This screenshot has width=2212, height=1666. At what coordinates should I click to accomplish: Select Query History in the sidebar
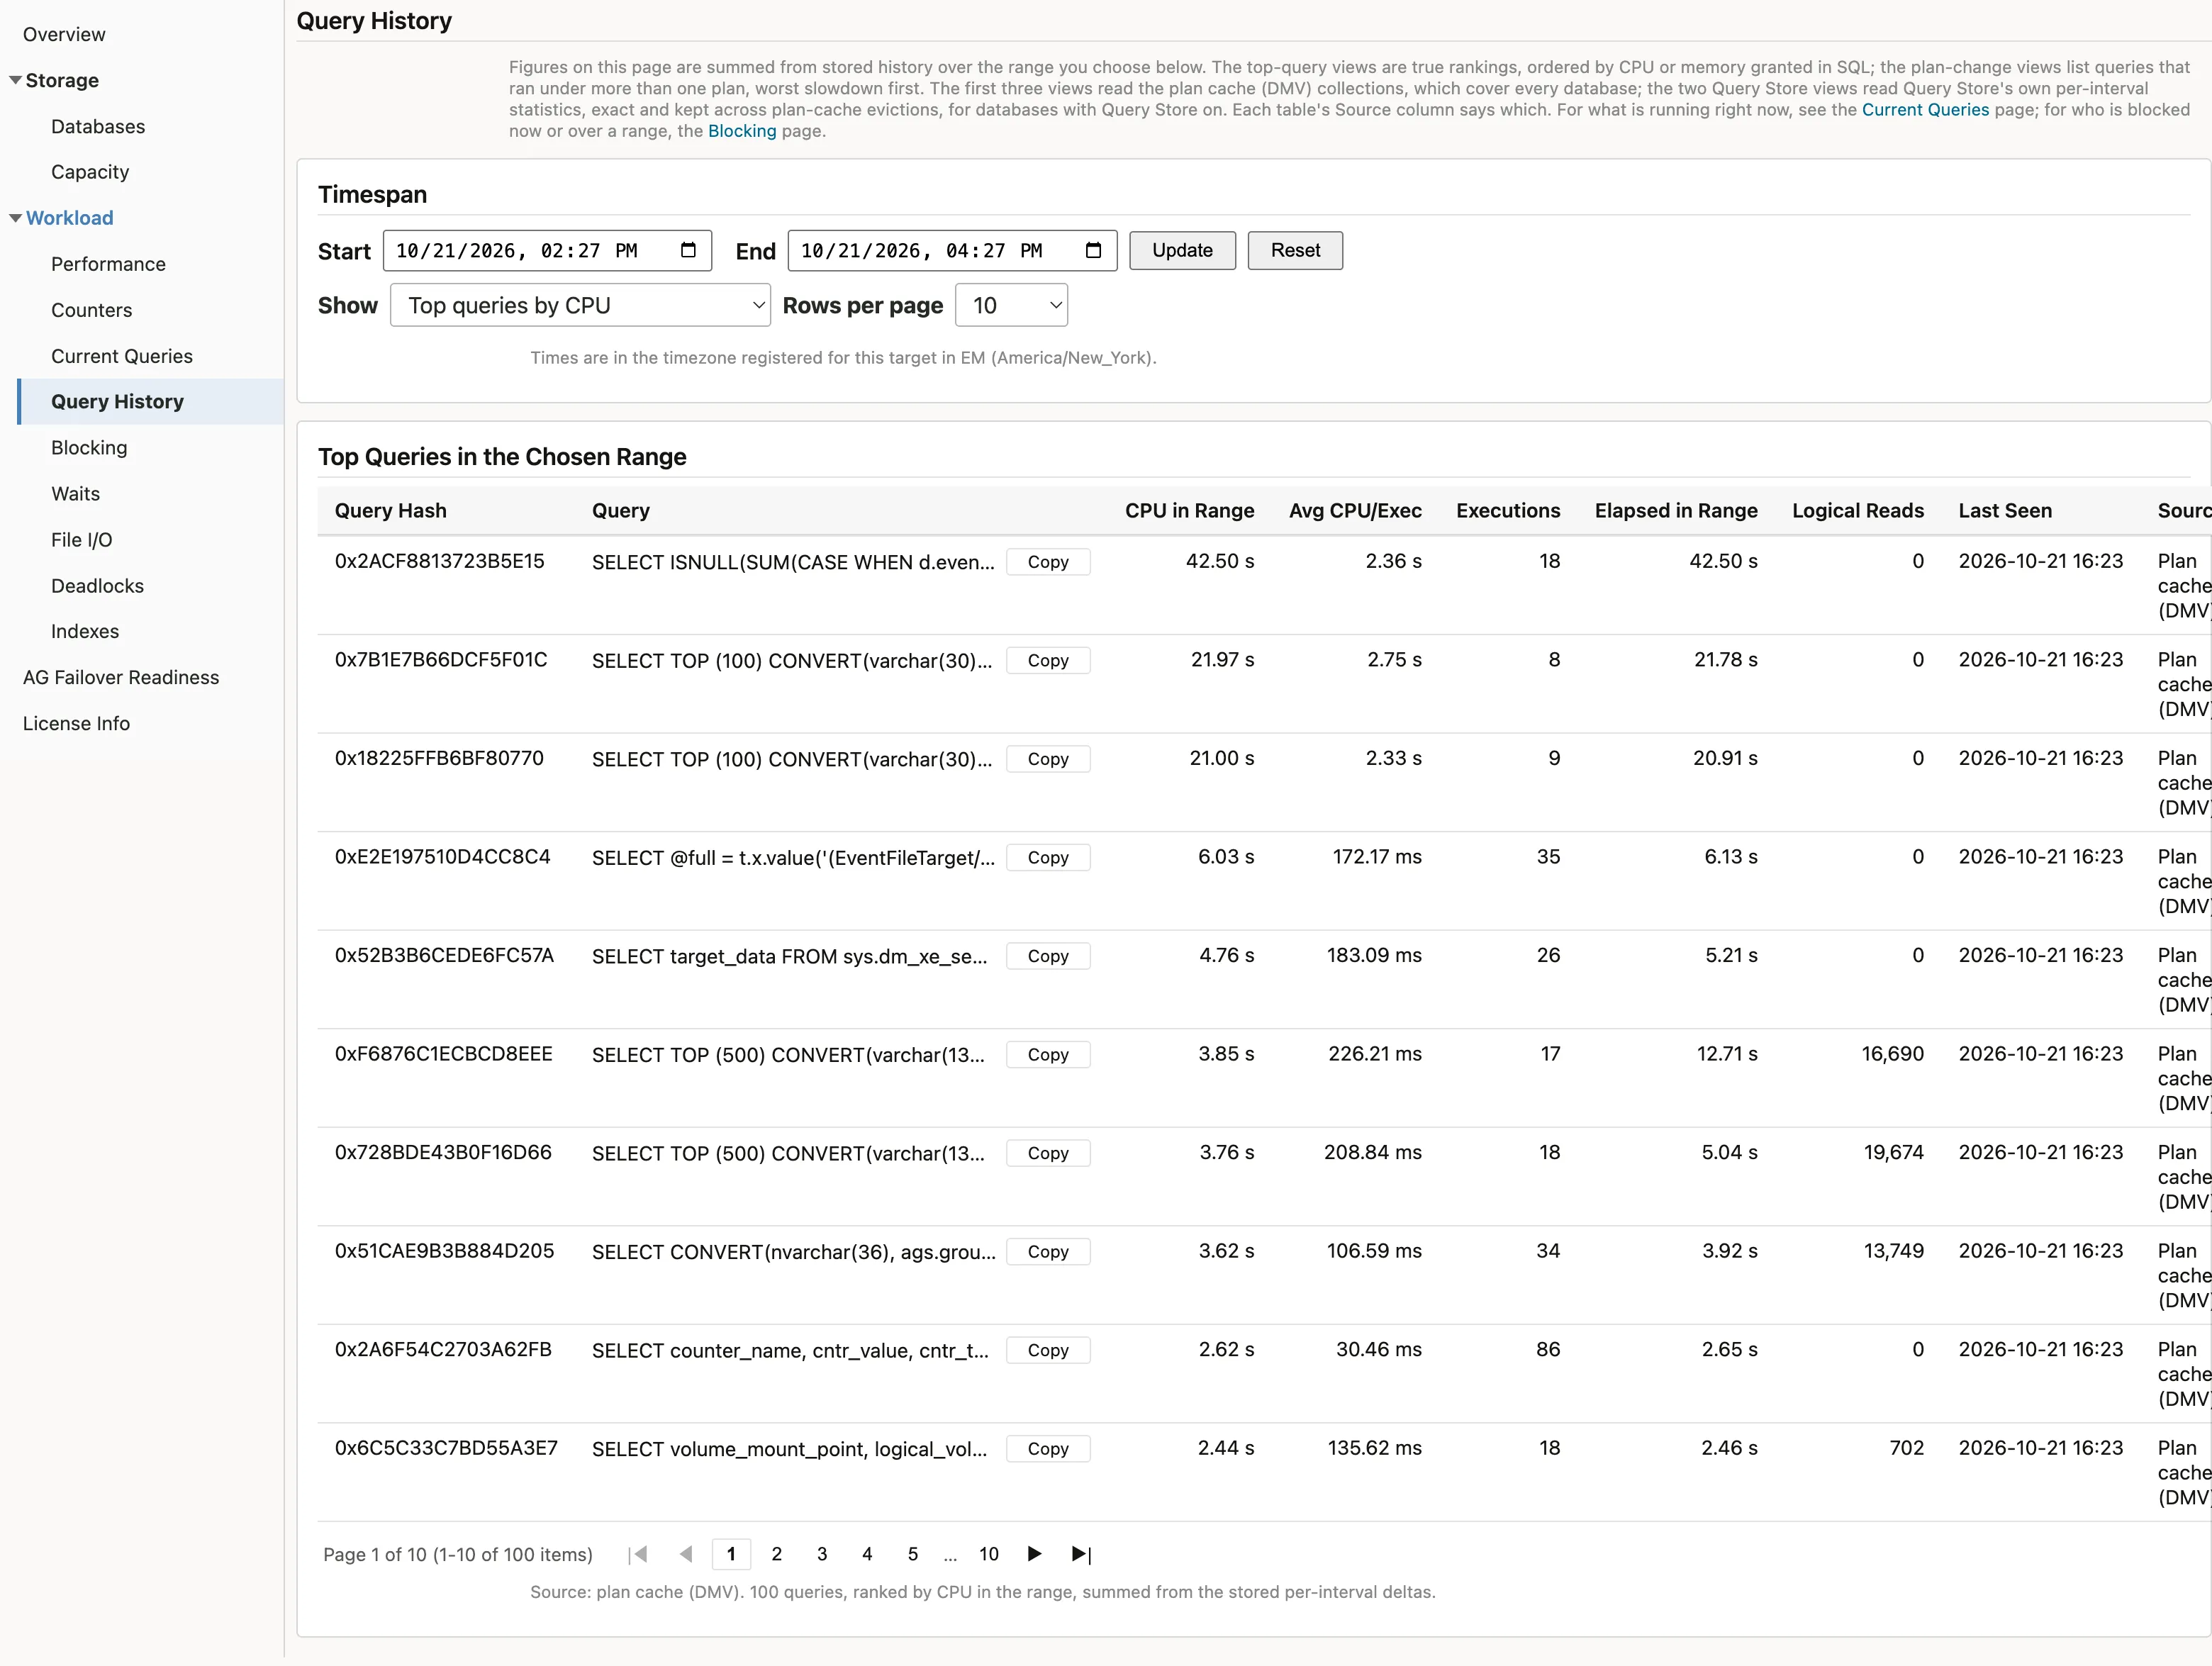(150, 402)
